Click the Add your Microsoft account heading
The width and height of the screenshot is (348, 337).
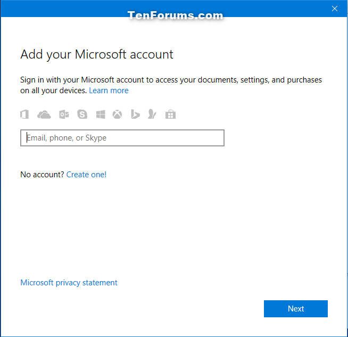97,55
